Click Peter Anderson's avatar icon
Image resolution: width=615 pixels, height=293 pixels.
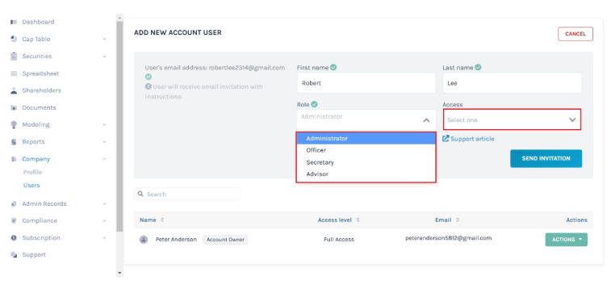(144, 239)
